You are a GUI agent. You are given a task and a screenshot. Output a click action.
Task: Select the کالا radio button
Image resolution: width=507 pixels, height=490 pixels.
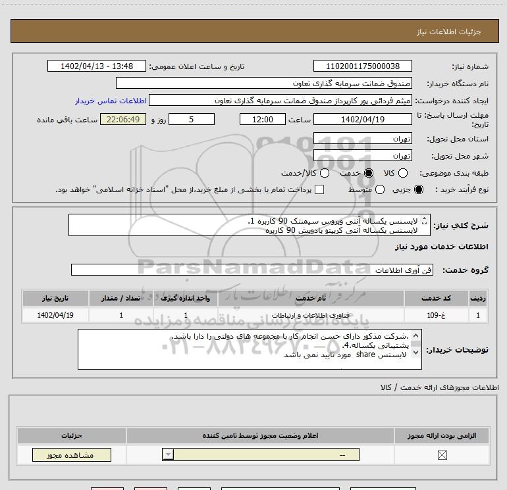[x=402, y=173]
